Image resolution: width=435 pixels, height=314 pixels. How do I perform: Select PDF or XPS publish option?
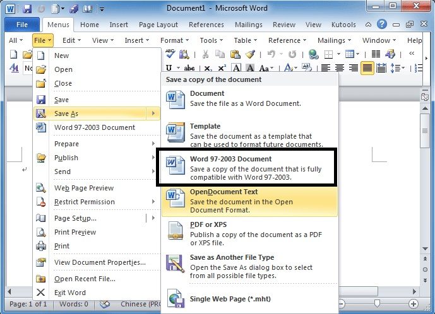pos(249,234)
